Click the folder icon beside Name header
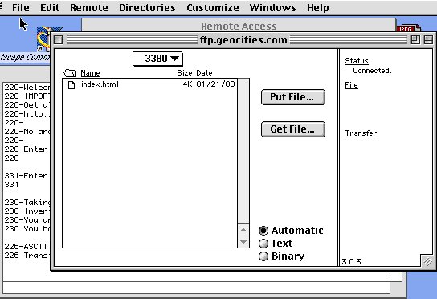 coord(69,73)
